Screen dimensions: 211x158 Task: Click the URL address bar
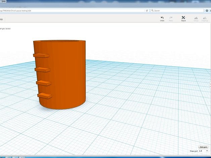(x=72, y=11)
